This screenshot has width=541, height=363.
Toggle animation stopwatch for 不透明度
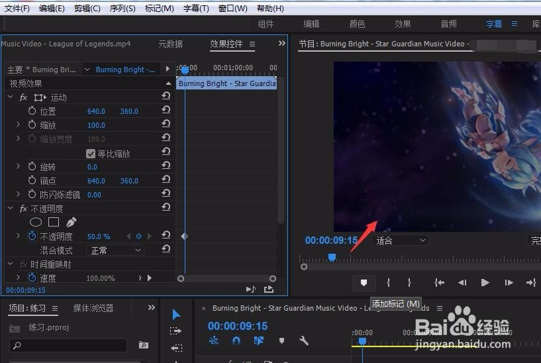tap(32, 236)
